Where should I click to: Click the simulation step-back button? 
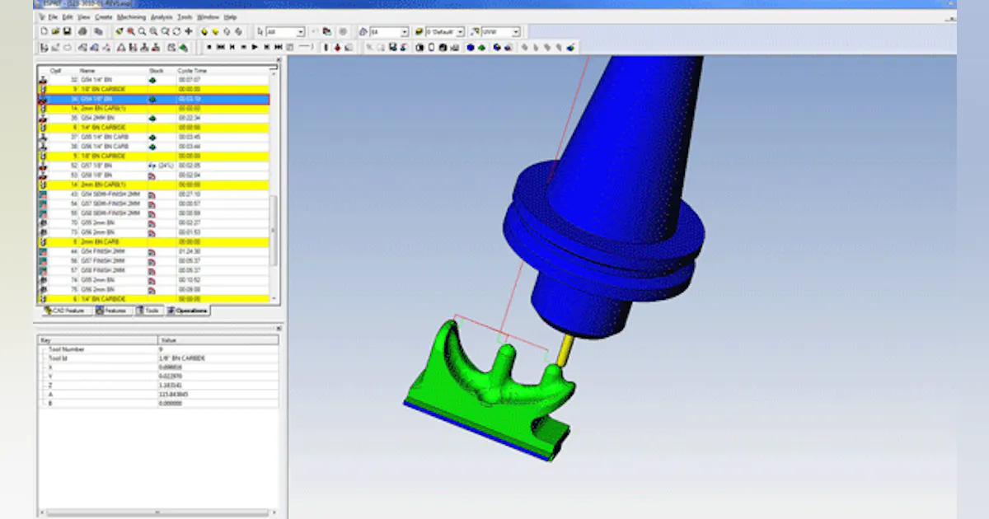coord(232,47)
